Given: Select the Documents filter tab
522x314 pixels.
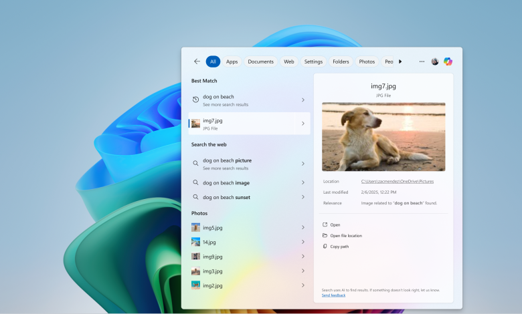Looking at the screenshot, I should pyautogui.click(x=260, y=61).
